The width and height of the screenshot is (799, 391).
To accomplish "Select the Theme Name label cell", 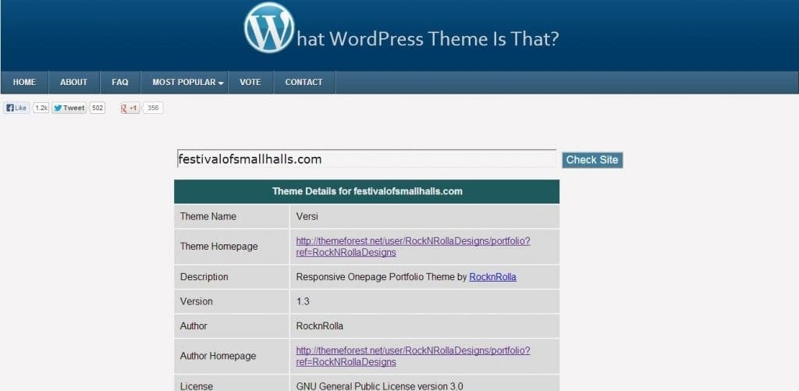I will (x=232, y=217).
